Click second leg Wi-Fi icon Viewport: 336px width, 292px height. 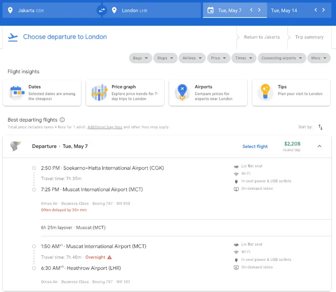tap(236, 252)
